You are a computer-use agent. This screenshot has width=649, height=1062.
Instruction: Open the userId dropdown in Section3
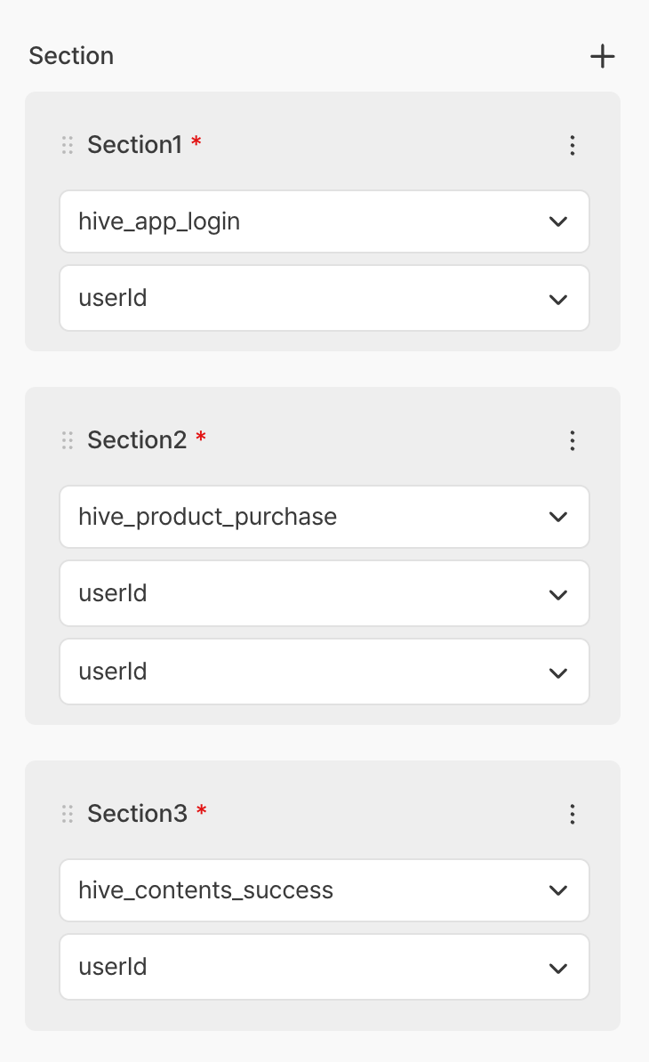coord(324,967)
